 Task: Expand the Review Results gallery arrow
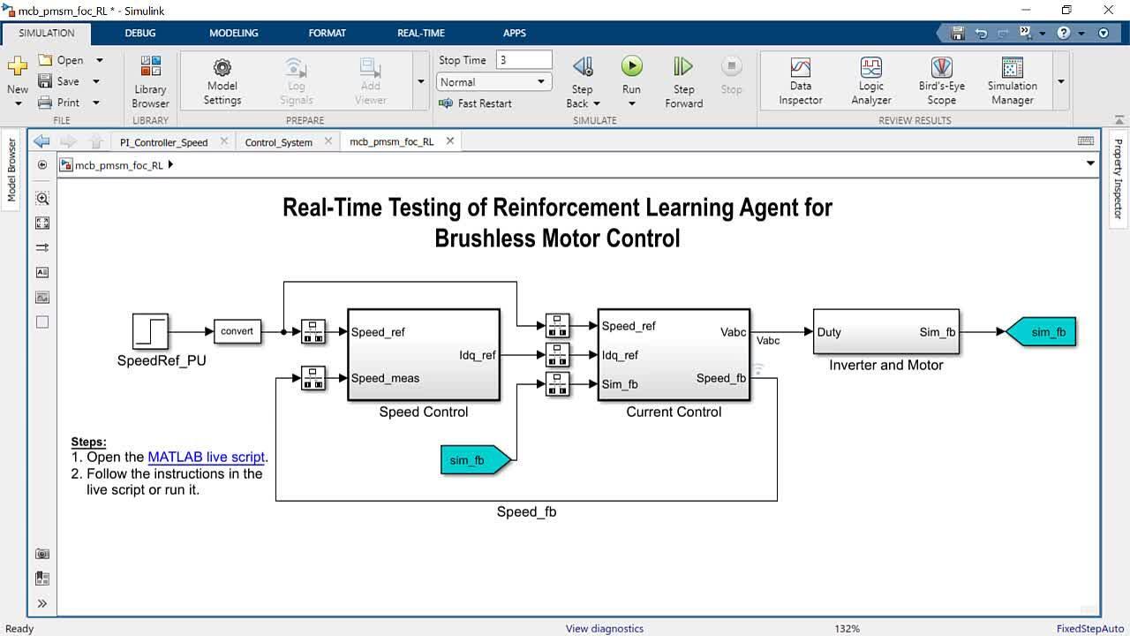click(1061, 82)
